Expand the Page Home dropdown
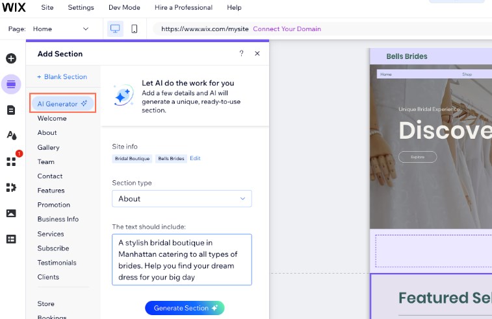492x319 pixels. [60, 29]
